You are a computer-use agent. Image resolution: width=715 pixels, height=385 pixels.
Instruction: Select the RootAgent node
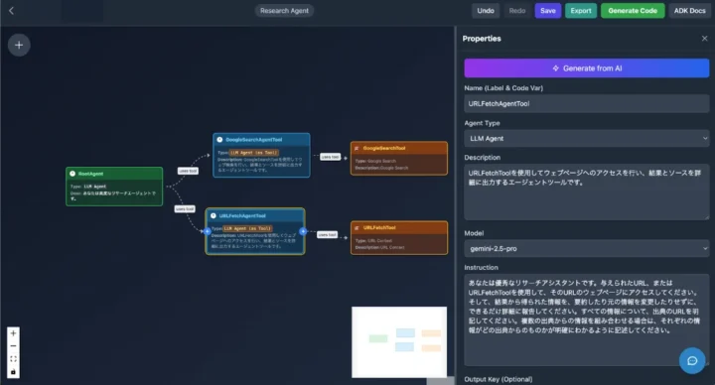pyautogui.click(x=114, y=187)
